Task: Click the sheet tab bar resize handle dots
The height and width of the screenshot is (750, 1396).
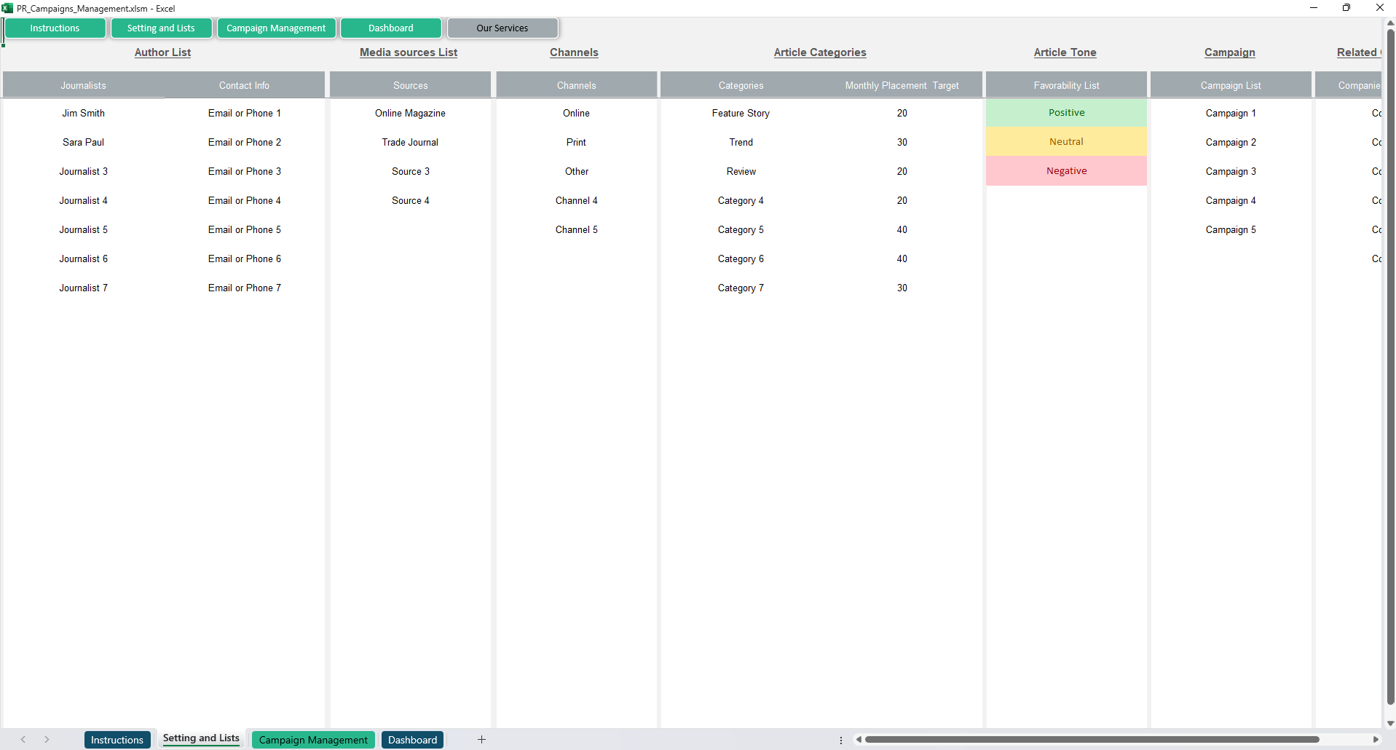Action: pos(841,740)
